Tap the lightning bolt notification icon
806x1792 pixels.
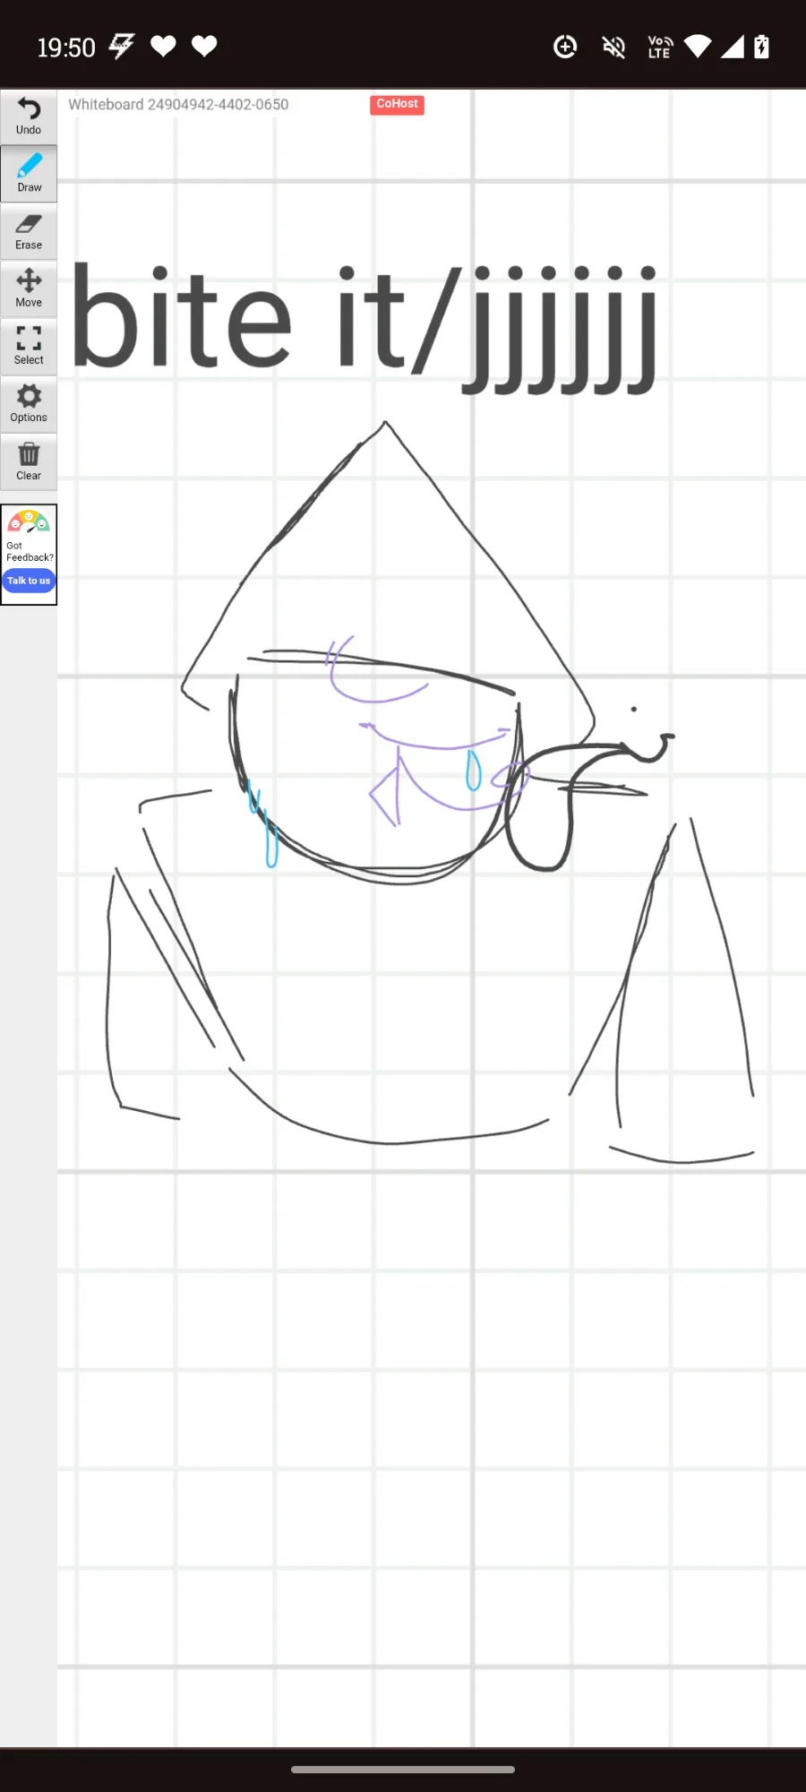click(x=122, y=47)
